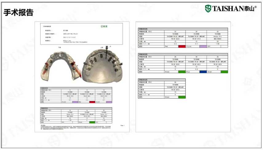Click the disclaimer text at the first page bottom

(76, 127)
